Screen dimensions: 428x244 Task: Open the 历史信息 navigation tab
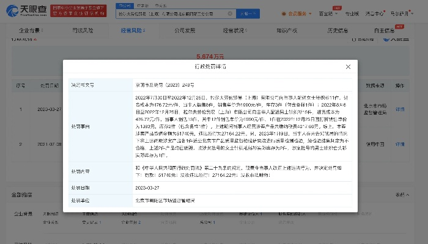coord(338,30)
